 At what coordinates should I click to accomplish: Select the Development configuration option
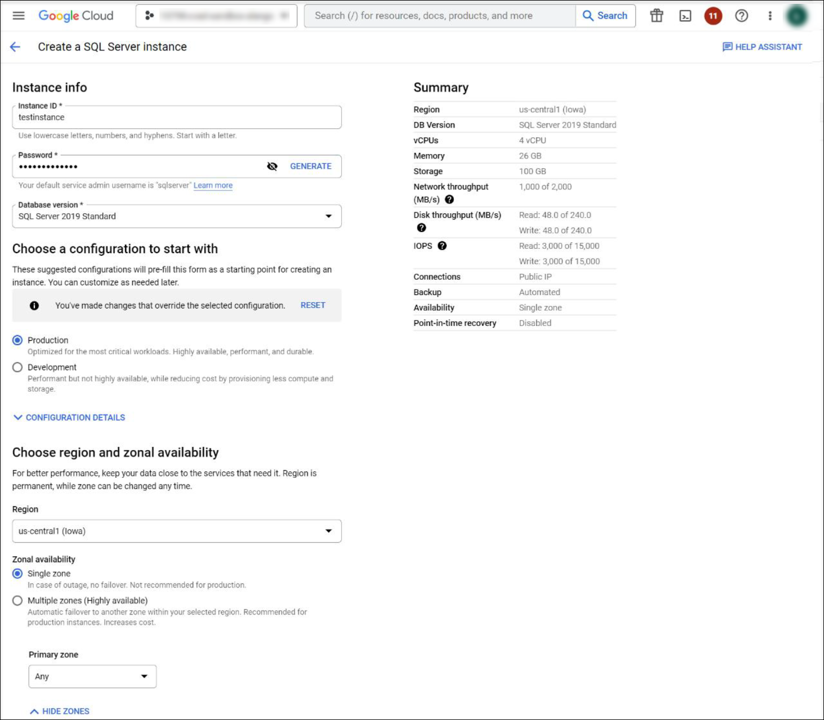17,367
